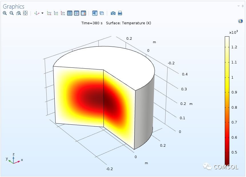Open the default view dropdown arrow

(x=42, y=13)
